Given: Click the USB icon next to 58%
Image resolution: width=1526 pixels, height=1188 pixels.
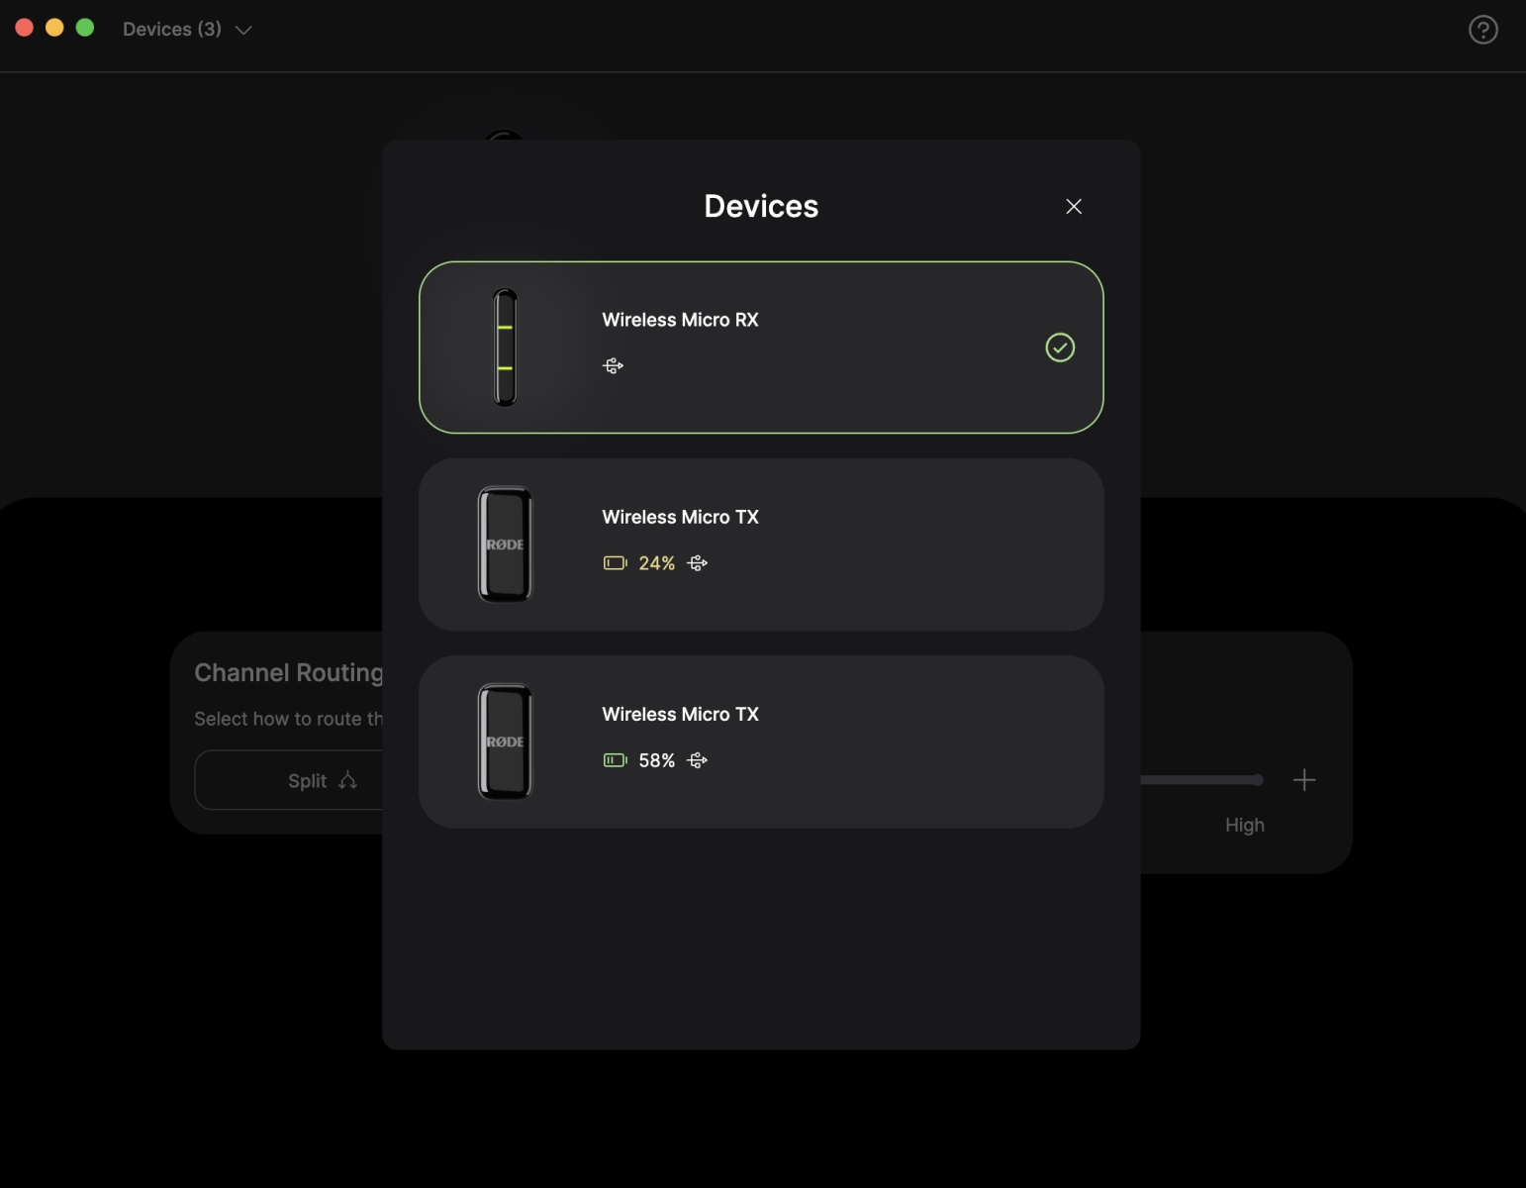Looking at the screenshot, I should click(698, 760).
